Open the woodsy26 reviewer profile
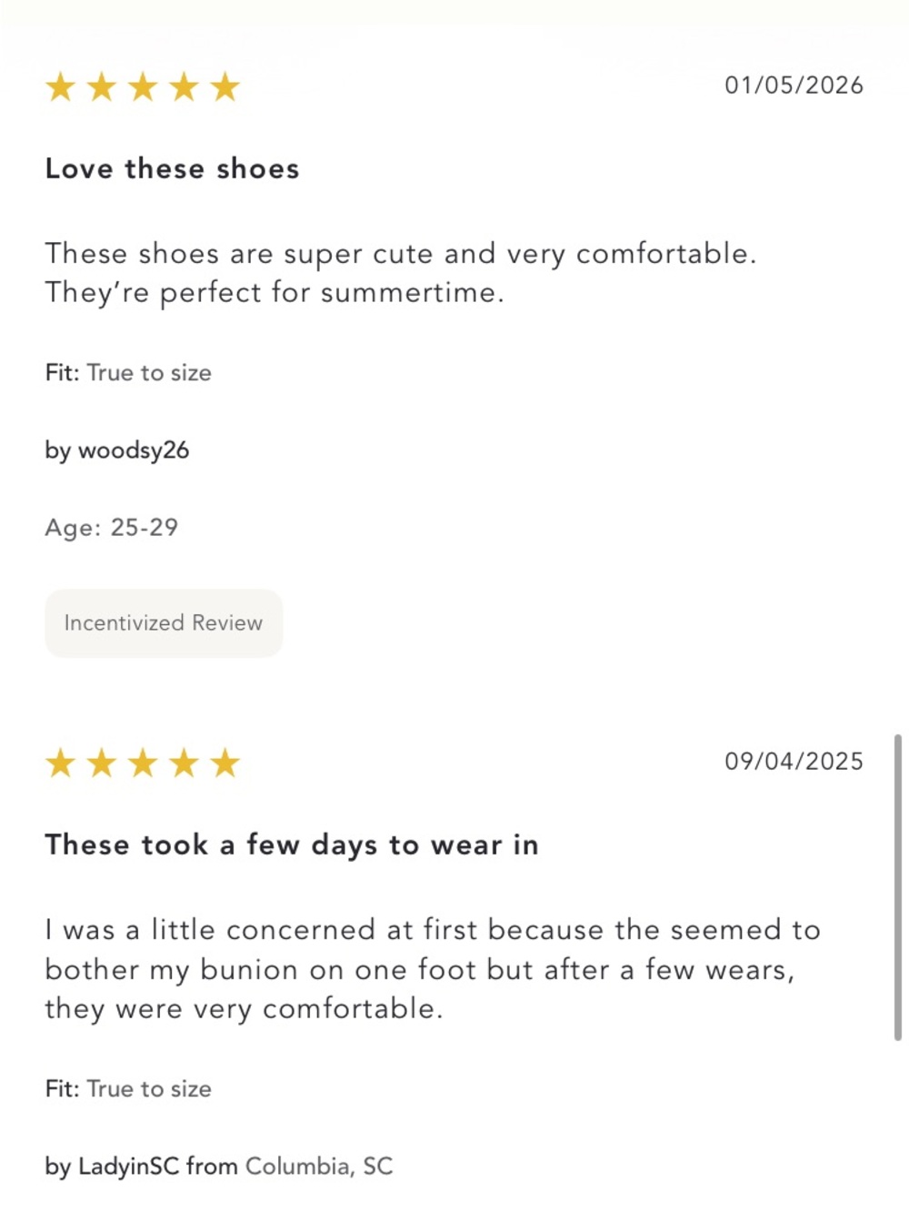Image resolution: width=909 pixels, height=1213 pixels. pyautogui.click(x=134, y=450)
